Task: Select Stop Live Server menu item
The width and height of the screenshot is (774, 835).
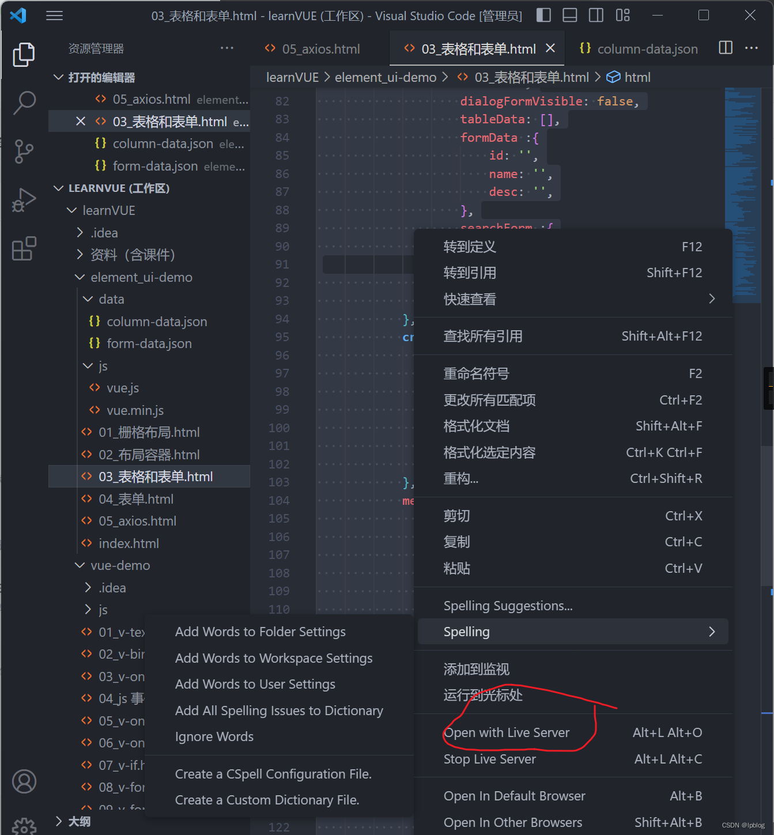Action: point(573,759)
